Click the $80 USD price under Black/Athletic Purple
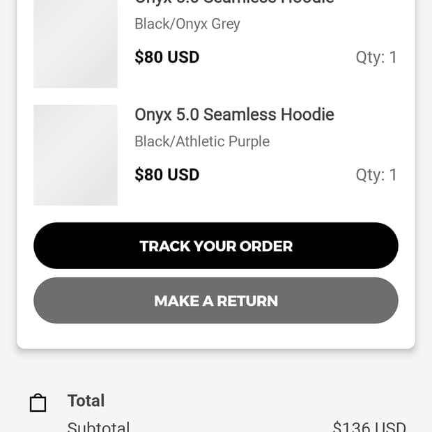432x432 pixels. (x=167, y=174)
